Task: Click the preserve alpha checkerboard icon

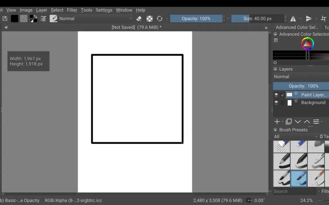Action: [150, 19]
